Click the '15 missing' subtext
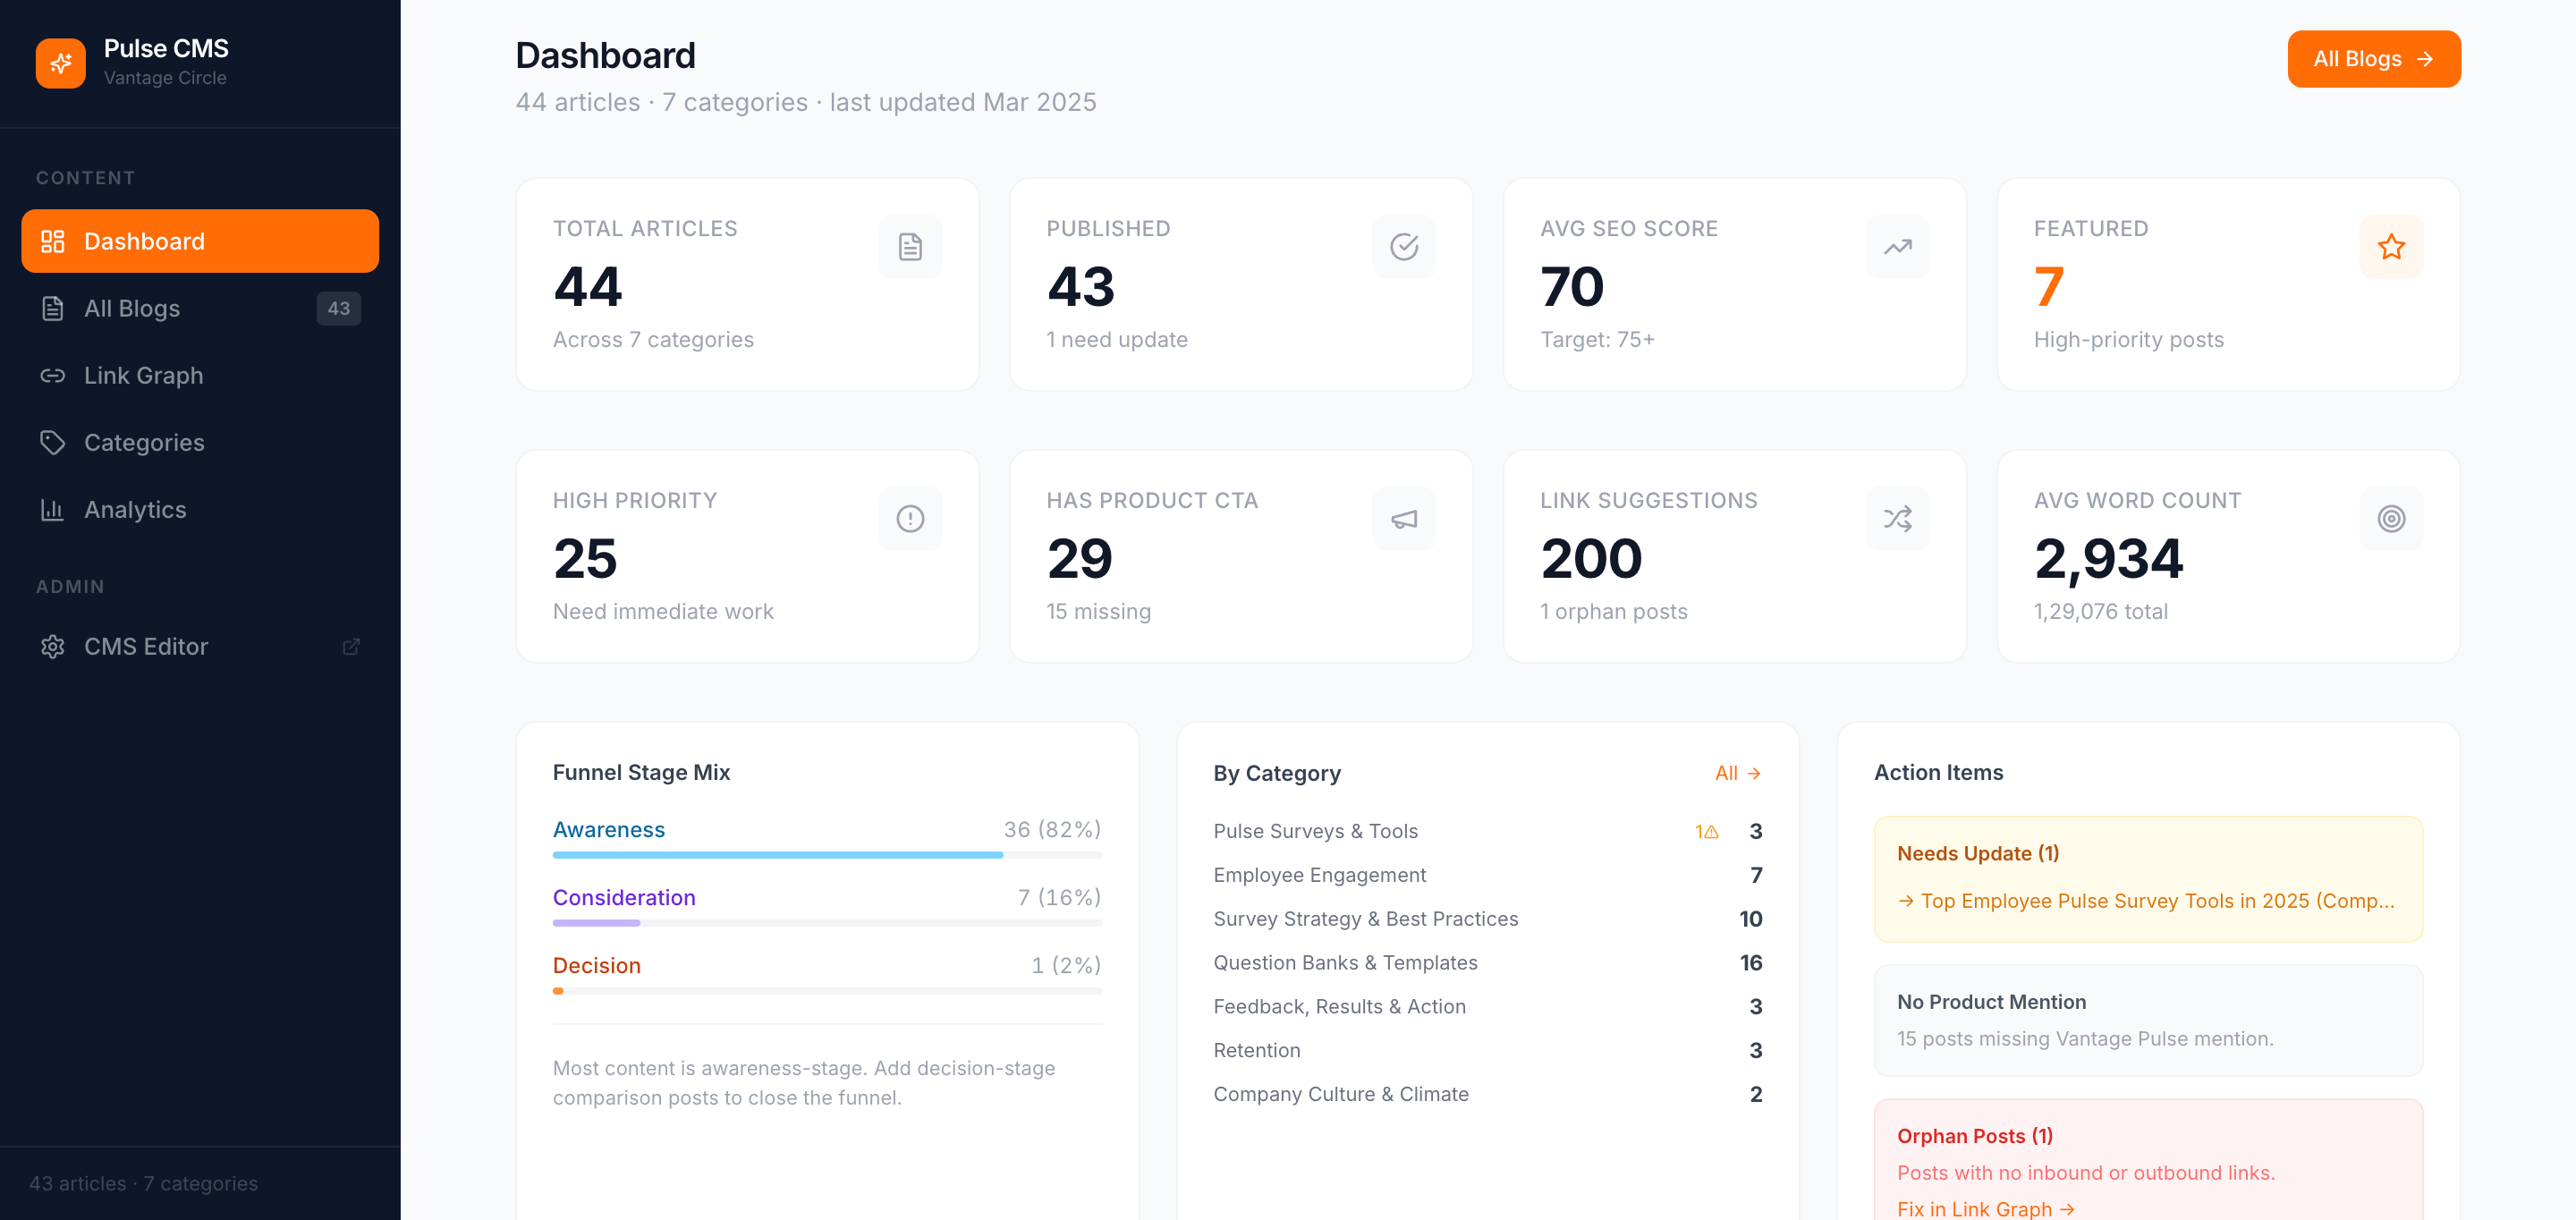The image size is (2576, 1220). 1098,612
